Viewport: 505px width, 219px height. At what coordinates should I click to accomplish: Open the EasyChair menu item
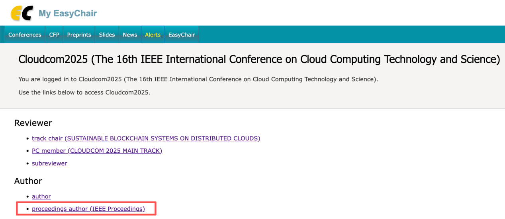click(182, 35)
